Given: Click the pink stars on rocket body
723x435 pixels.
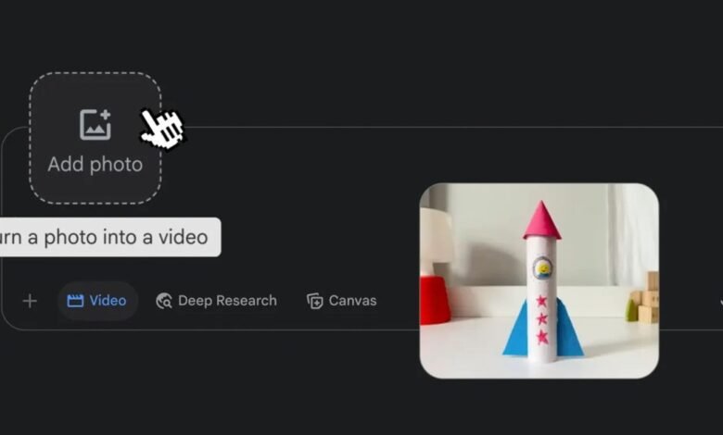Looking at the screenshot, I should click(542, 319).
